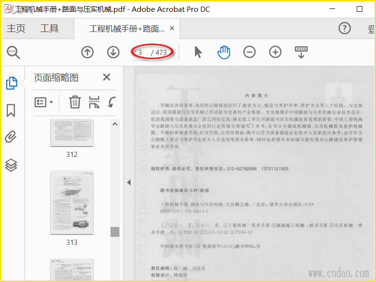376x282 pixels.
Task: Click the thumbnail scrollbar handle
Action: [115, 232]
